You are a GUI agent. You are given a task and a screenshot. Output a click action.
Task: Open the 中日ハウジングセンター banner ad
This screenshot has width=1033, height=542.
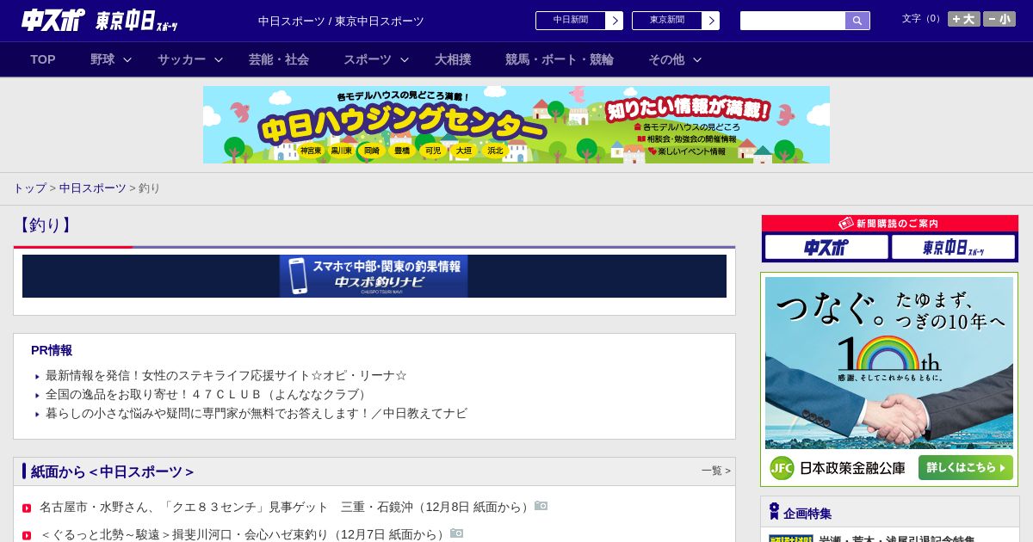point(516,125)
